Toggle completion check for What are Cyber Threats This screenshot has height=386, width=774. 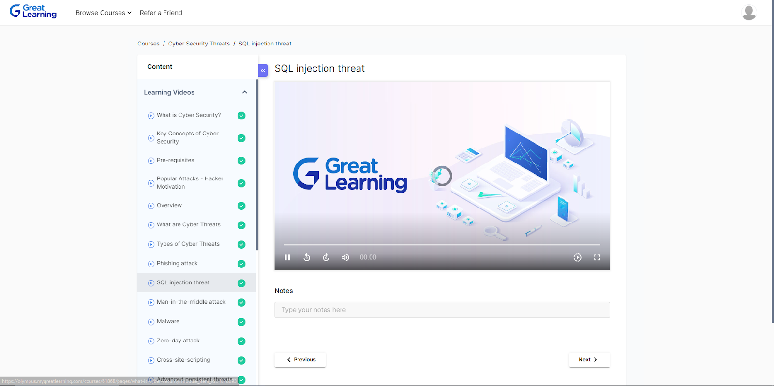click(241, 225)
